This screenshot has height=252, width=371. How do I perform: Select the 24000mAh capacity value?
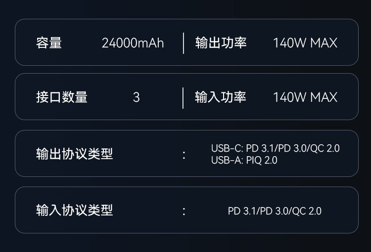(133, 43)
